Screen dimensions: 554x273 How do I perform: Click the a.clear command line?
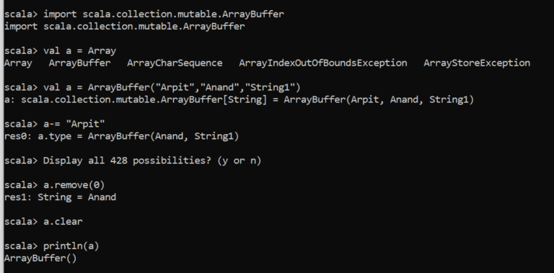[x=43, y=222]
